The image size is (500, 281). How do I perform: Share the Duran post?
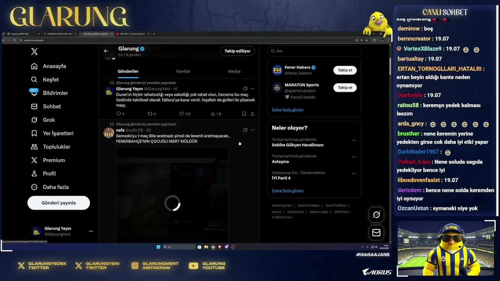tap(252, 114)
